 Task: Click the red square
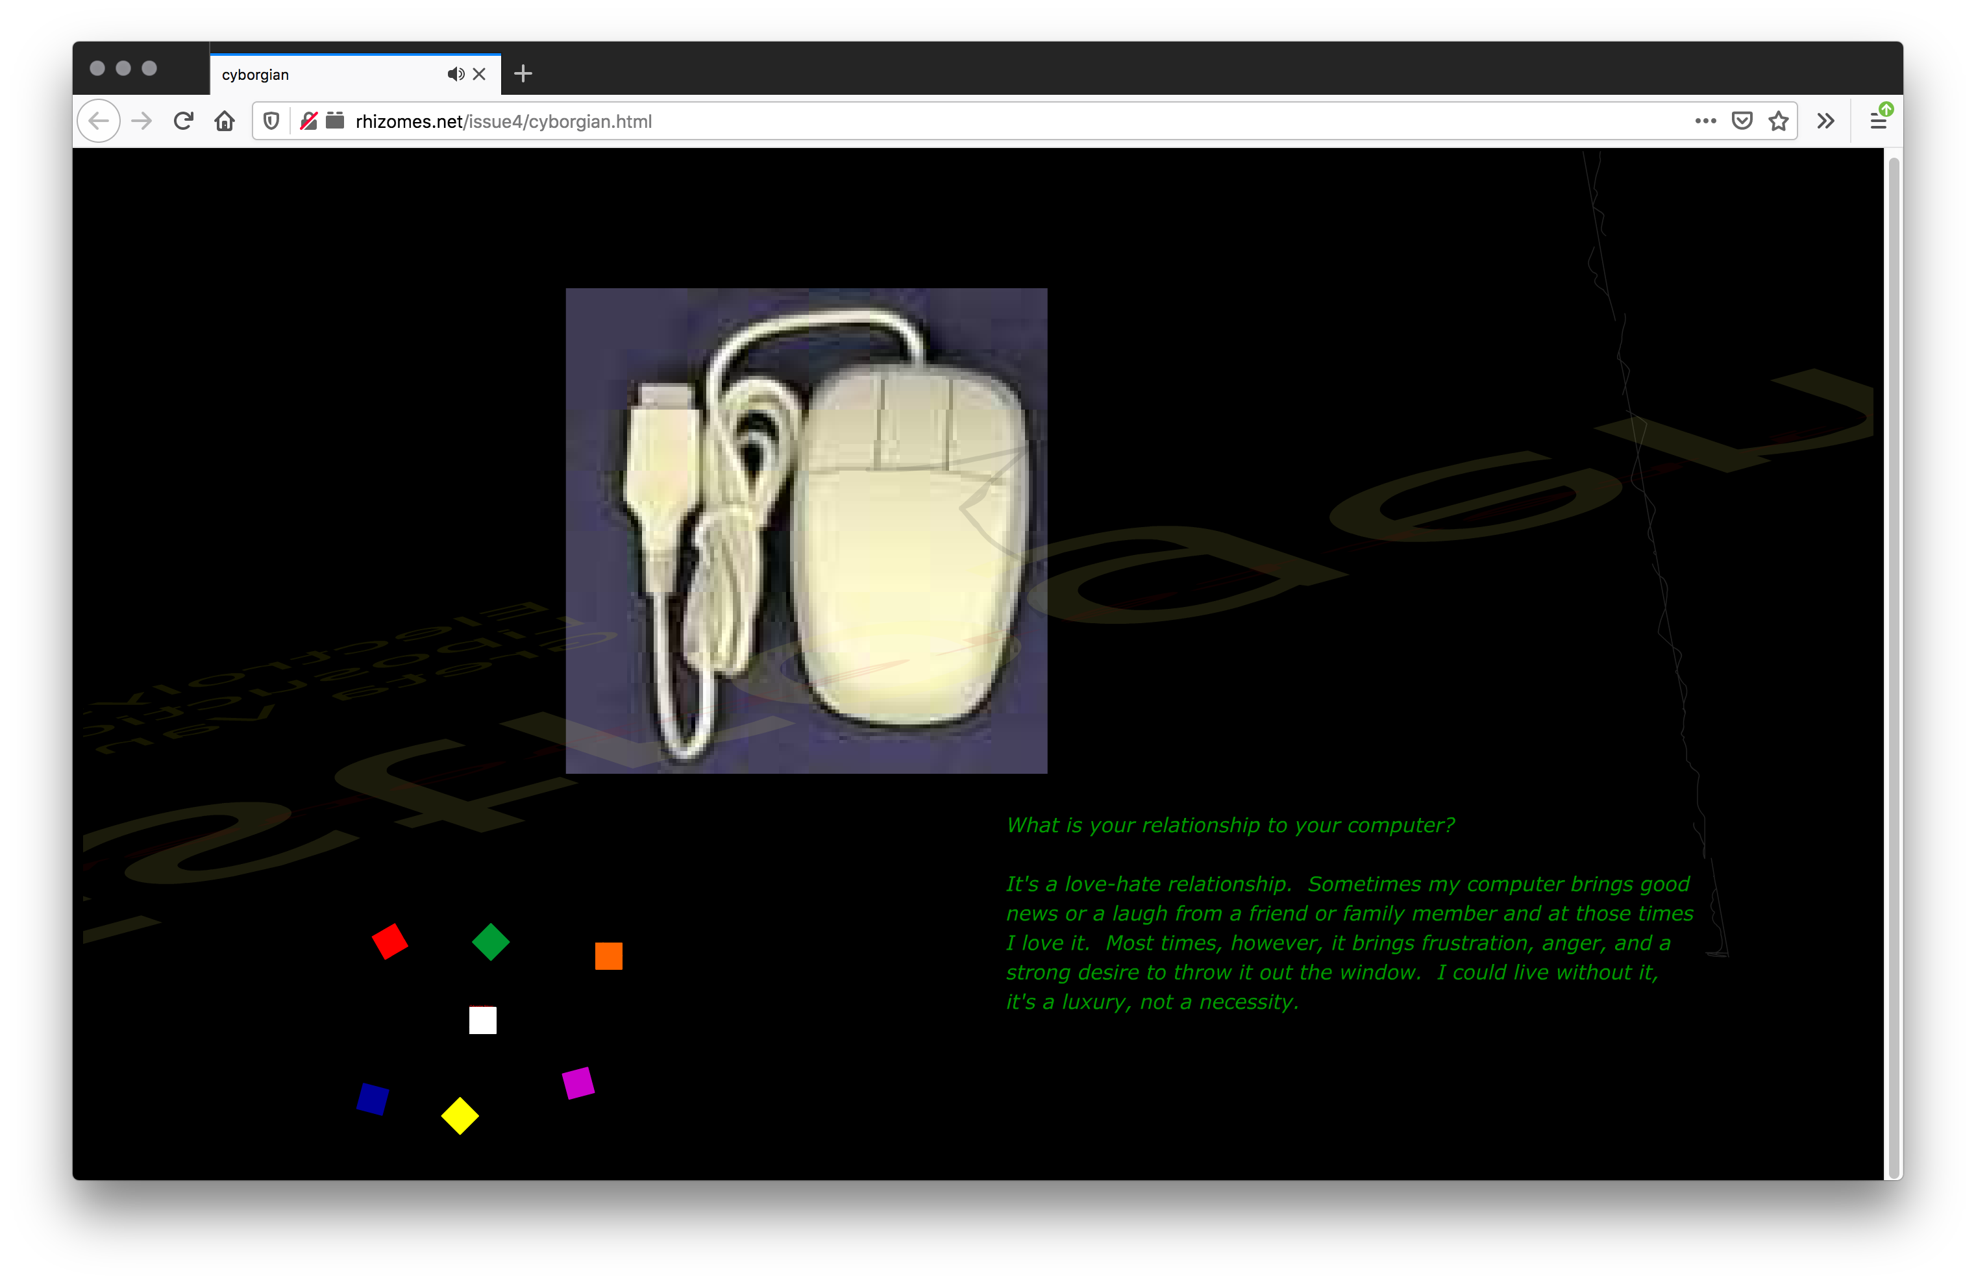coord(389,941)
